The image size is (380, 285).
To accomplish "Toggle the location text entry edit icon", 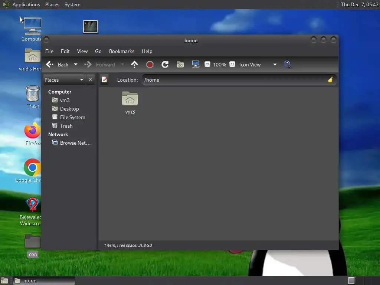I will (104, 79).
